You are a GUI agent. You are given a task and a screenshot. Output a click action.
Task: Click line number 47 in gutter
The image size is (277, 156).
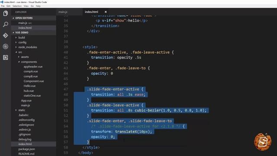pyautogui.click(x=66, y=89)
